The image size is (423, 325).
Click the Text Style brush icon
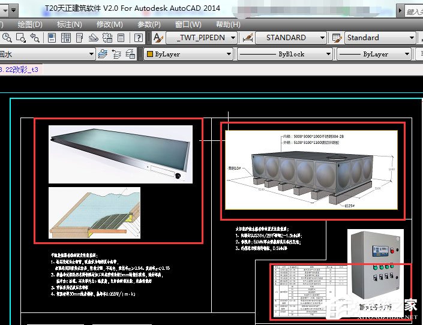[x=158, y=38]
